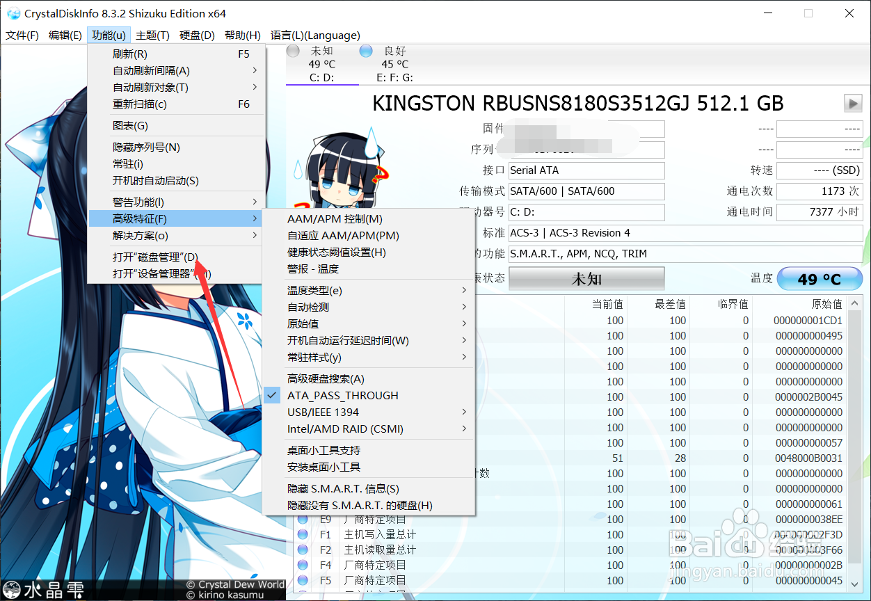Screen dimensions: 871x601
Task: Click the 当前值 column header
Action: click(x=607, y=304)
